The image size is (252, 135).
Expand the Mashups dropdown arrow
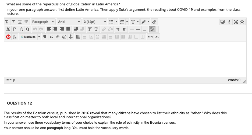(x=39, y=37)
